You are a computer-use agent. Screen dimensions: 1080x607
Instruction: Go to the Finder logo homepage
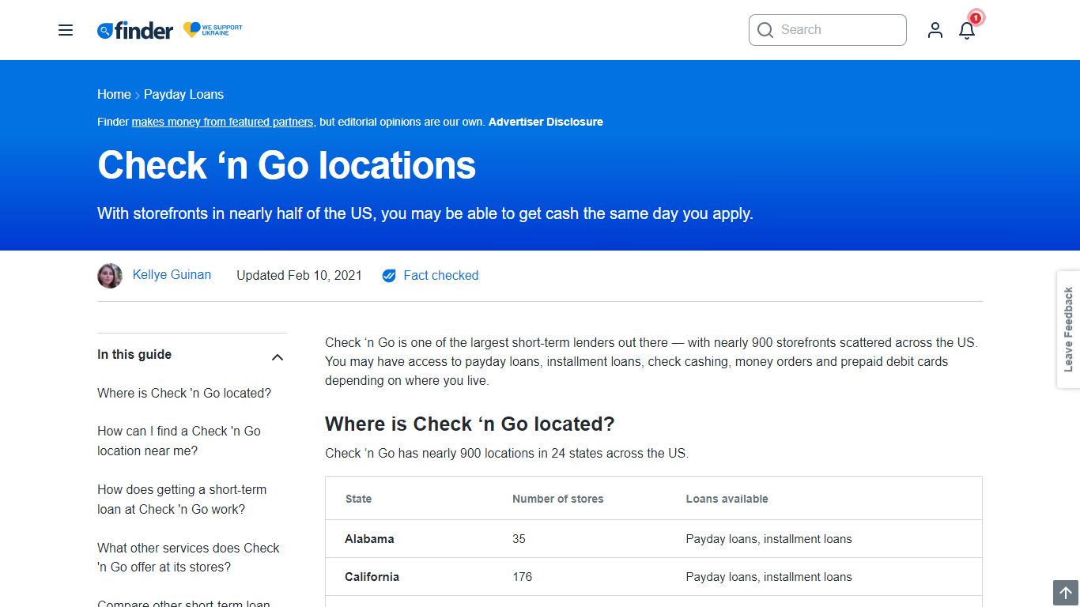pyautogui.click(x=135, y=30)
